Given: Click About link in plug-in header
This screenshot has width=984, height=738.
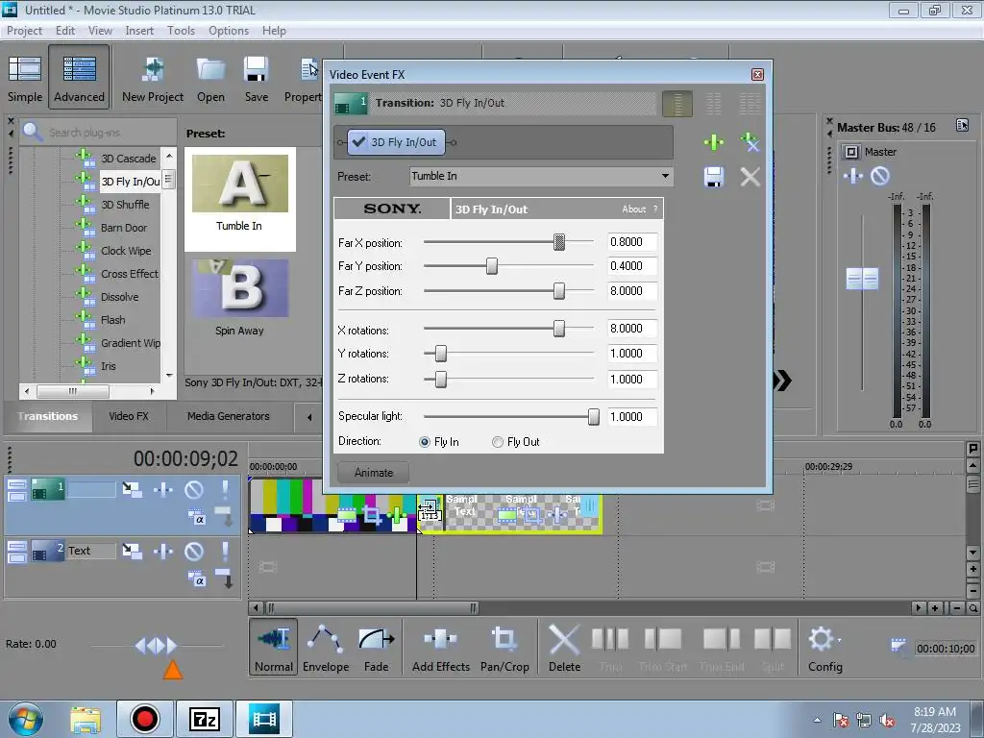Looking at the screenshot, I should 633,209.
